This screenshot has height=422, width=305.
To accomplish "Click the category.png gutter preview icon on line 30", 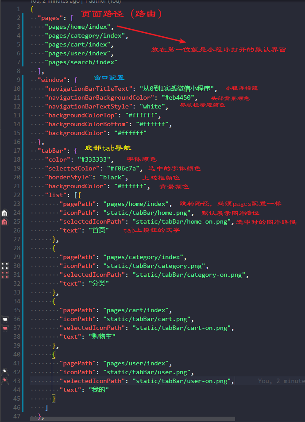I will point(4,266).
